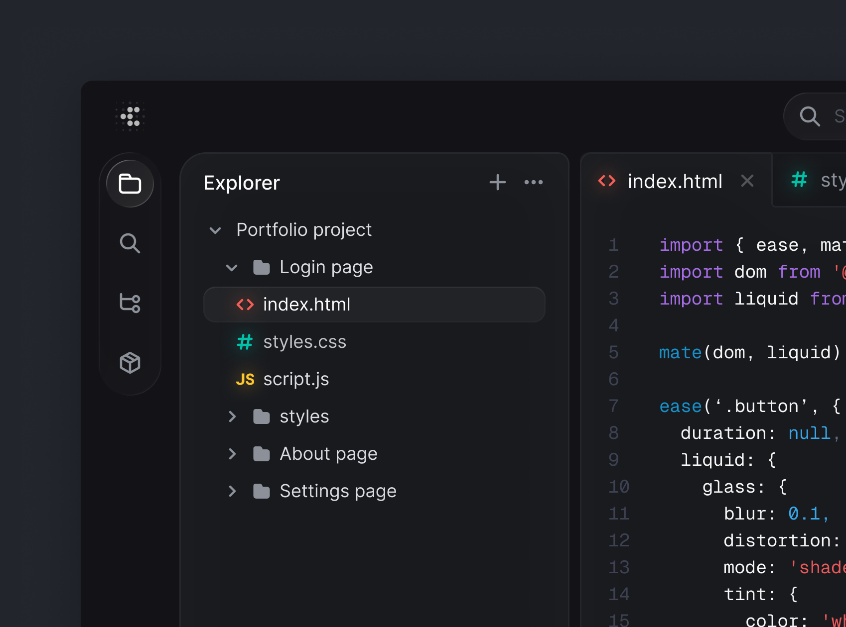Close the index.html tab
Screen dimensions: 846x627
coord(747,181)
